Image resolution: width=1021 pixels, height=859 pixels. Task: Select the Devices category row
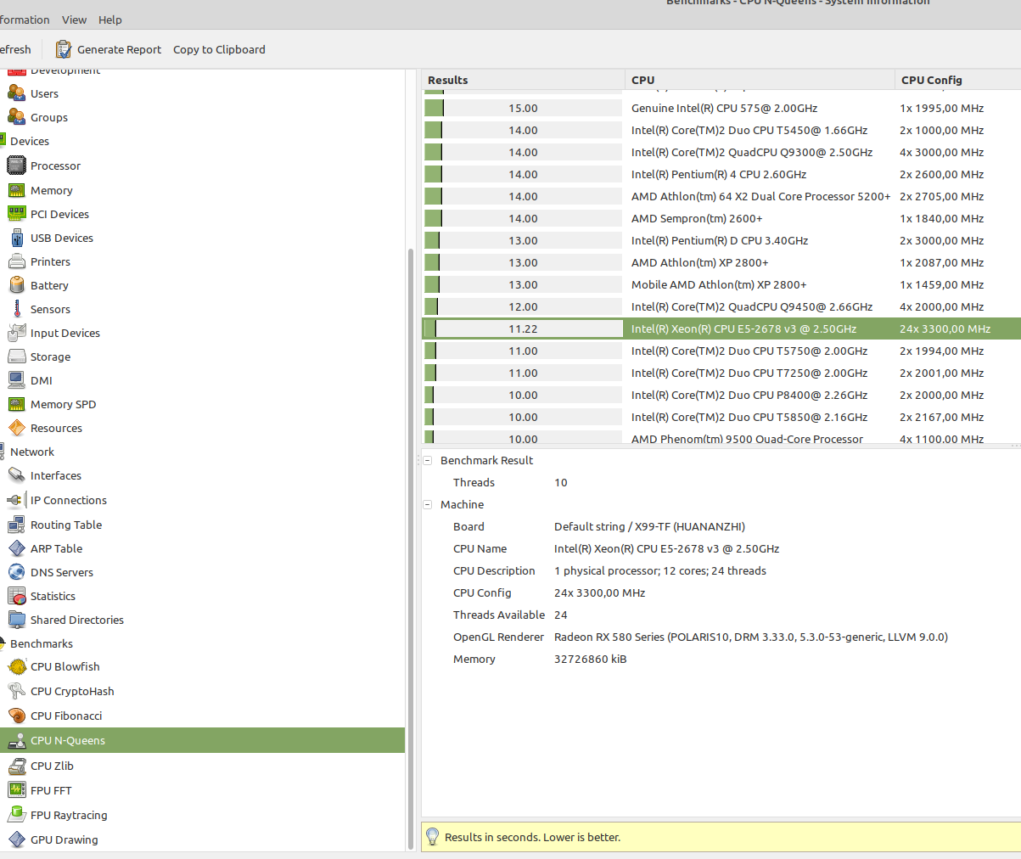click(202, 141)
